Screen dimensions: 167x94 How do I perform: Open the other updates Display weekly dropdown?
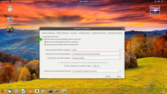click(97, 58)
